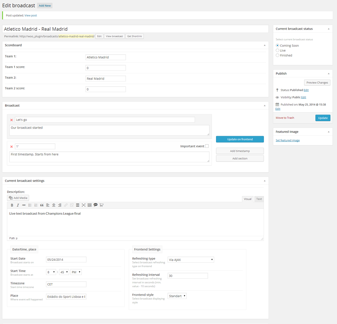337x324 pixels.
Task: Click the Refreshing interval field
Action: [x=188, y=276]
